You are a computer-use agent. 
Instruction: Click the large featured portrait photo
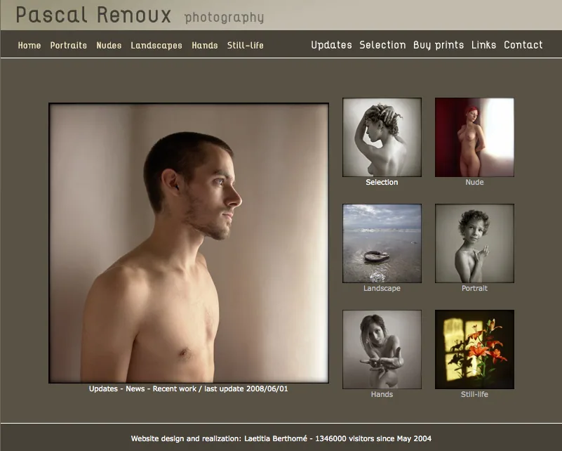point(189,243)
